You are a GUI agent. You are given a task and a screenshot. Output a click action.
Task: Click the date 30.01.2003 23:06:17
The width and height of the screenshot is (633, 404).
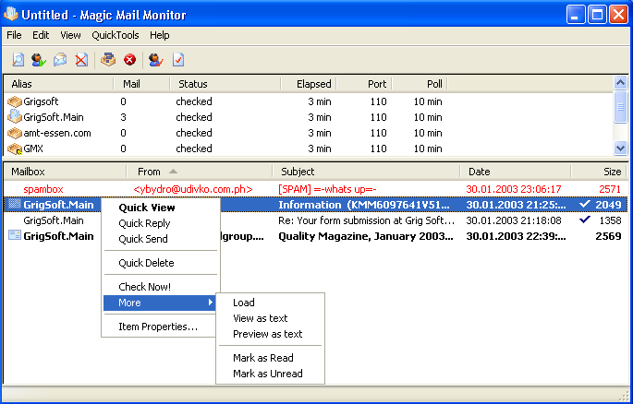pos(514,189)
